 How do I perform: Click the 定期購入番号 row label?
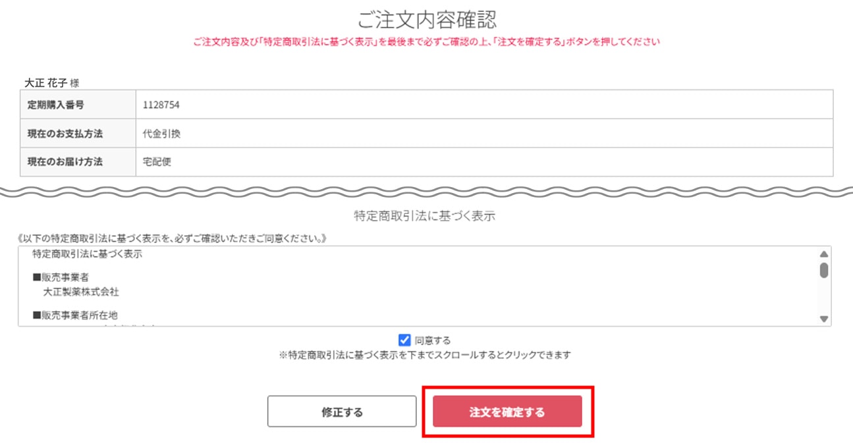56,105
